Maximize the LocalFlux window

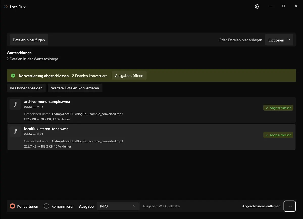[x=283, y=6]
